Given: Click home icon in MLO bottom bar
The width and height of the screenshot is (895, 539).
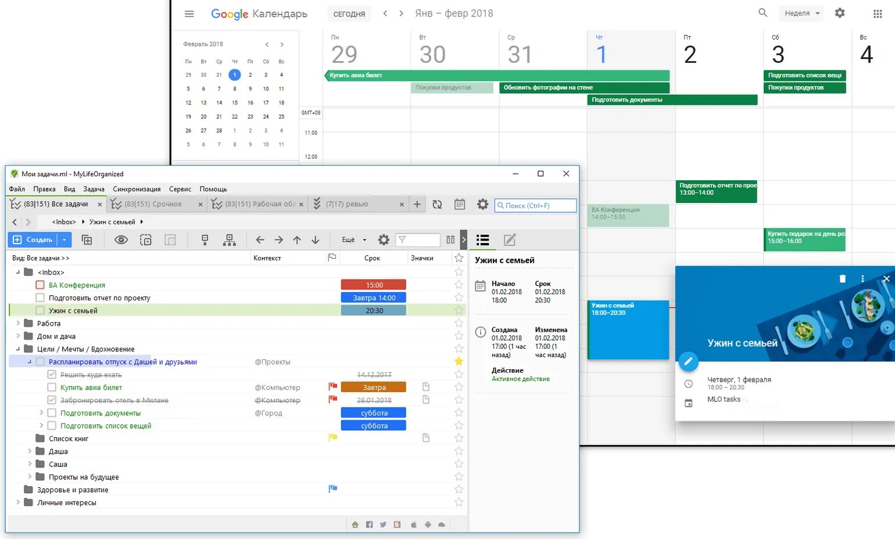Looking at the screenshot, I should point(355,524).
